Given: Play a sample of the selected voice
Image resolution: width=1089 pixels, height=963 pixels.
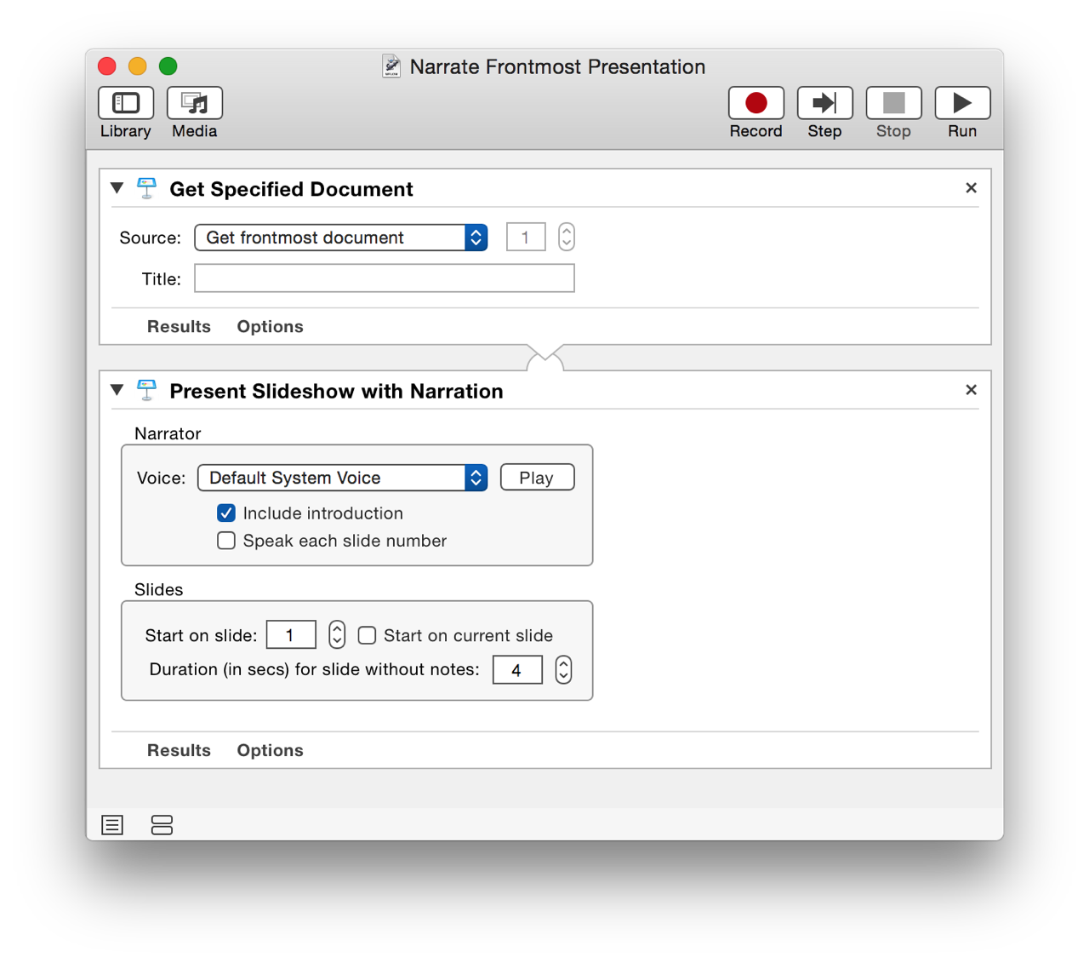Looking at the screenshot, I should [x=537, y=478].
